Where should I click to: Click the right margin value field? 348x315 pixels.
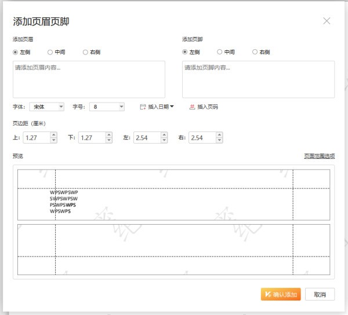click(x=202, y=138)
